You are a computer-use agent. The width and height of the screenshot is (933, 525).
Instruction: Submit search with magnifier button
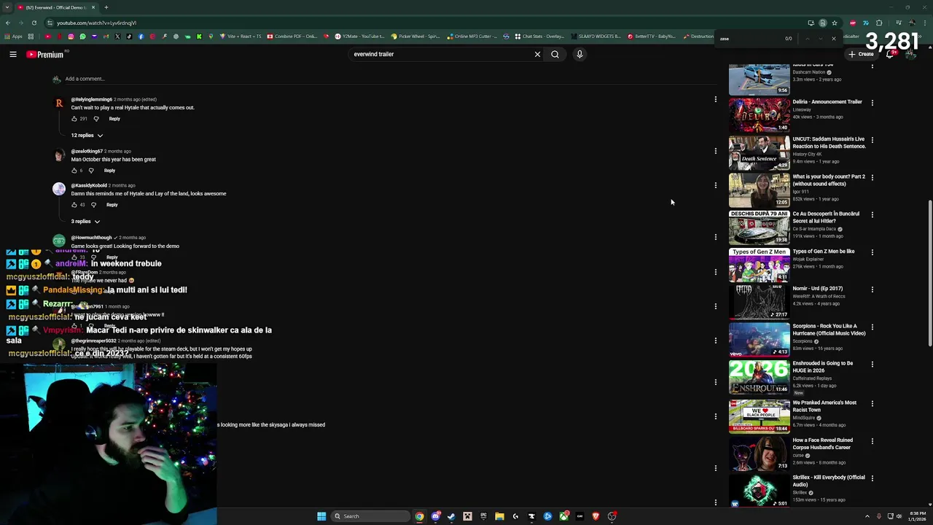[x=555, y=54]
